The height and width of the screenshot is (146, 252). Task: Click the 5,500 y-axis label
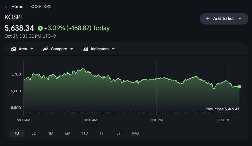click(x=16, y=108)
